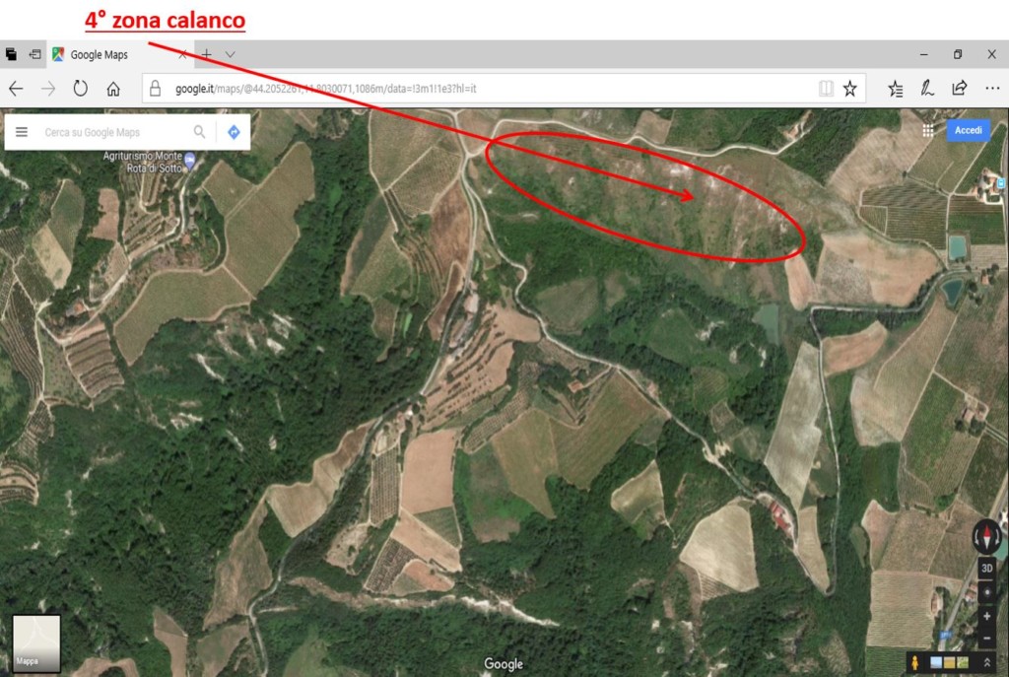
Task: Zoom out with the minus button
Action: tap(986, 638)
